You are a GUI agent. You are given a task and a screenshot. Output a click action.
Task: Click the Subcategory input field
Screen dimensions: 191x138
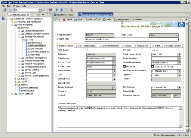[x=99, y=58]
